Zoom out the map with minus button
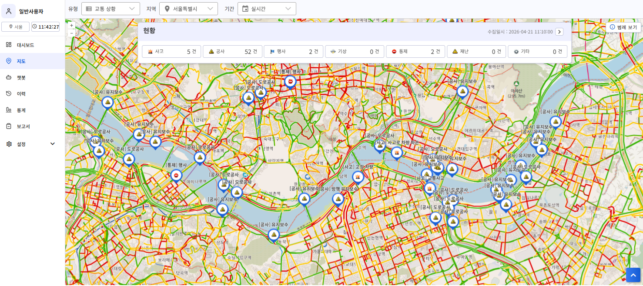The height and width of the screenshot is (286, 643). pyautogui.click(x=72, y=33)
